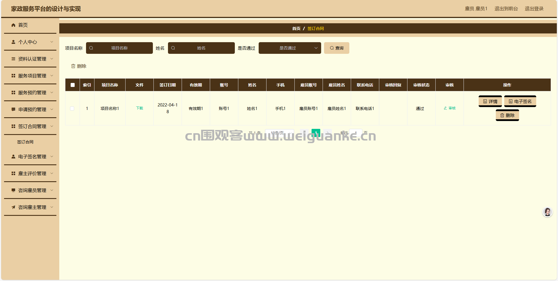Viewport: 558px width, 281px height.
Task: Click the list icon for 资料认证管理
Action: pos(13,59)
